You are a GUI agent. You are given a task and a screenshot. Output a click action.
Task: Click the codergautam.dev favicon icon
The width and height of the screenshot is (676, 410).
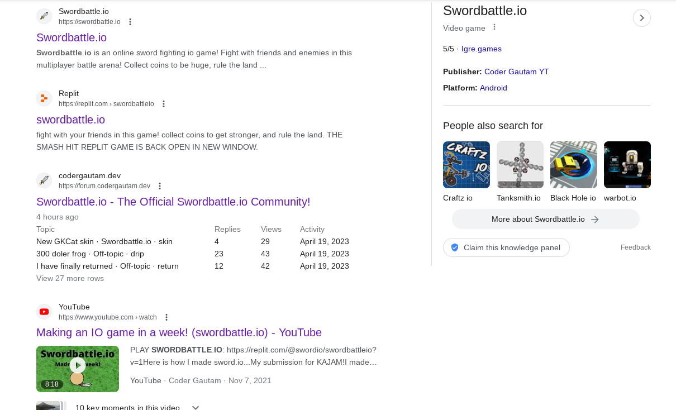point(44,180)
